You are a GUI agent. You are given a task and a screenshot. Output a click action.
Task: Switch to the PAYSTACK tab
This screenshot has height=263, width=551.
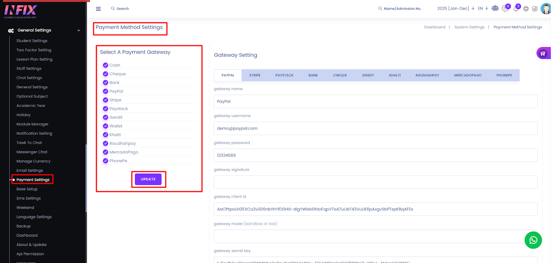pos(284,75)
